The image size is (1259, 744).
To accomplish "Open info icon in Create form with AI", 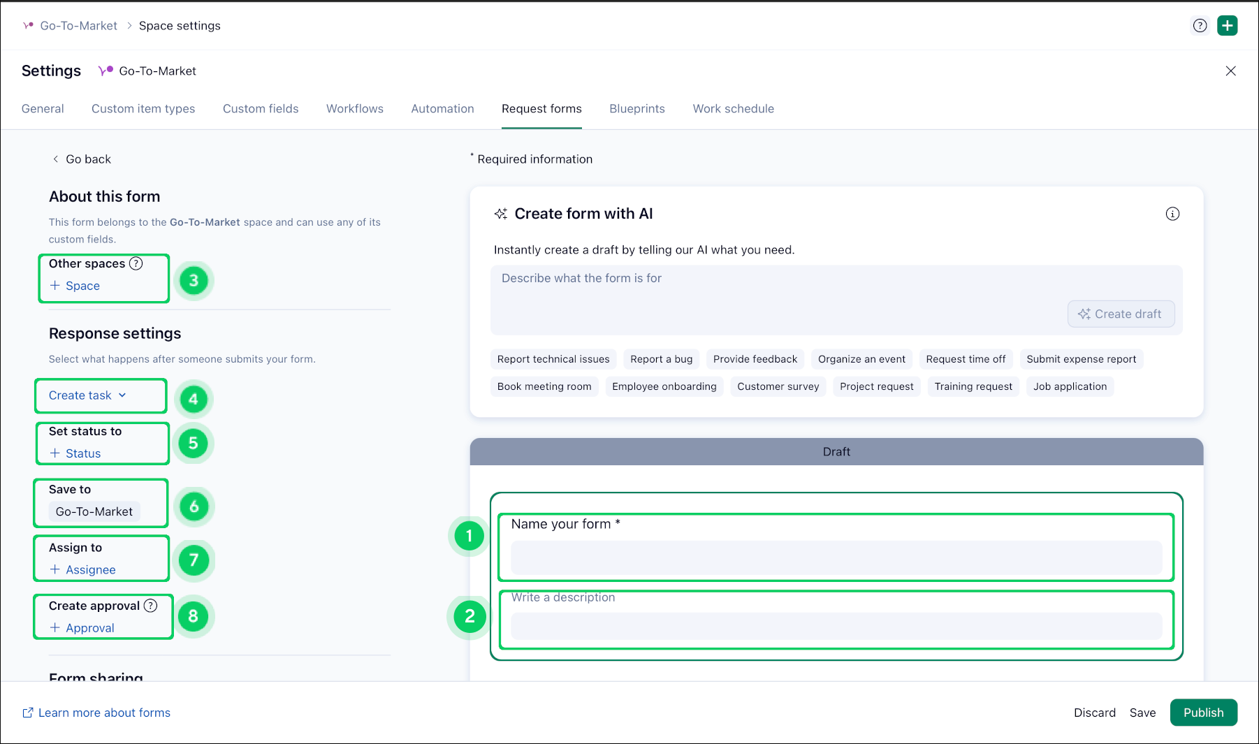I will 1172,214.
